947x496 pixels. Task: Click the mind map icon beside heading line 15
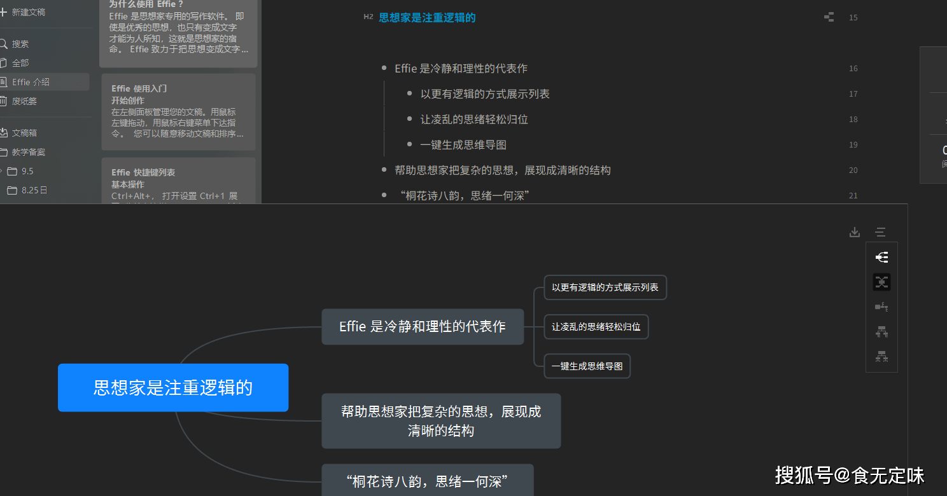click(829, 18)
